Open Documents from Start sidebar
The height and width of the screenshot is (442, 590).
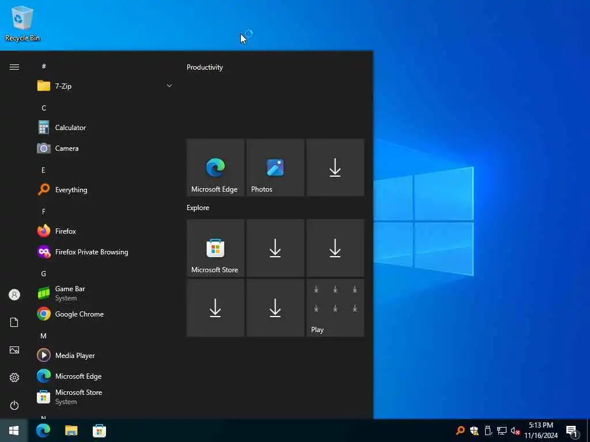point(14,322)
